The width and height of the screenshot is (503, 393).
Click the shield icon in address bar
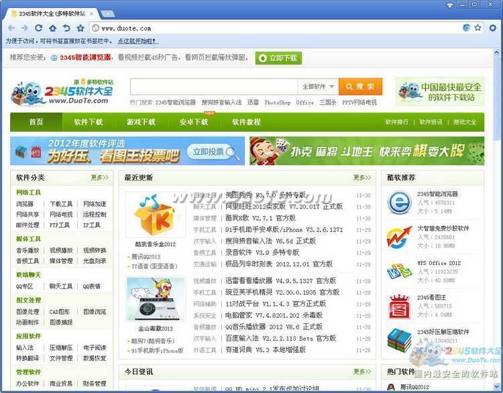click(x=466, y=27)
